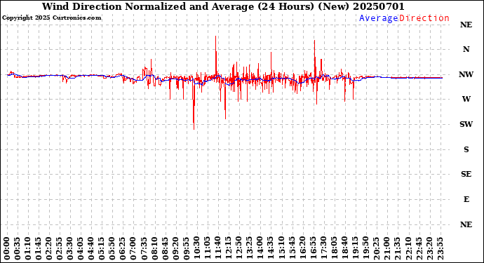Viewport: 484px width, 263px height.
Task: Click the 06:25 time axis label
Action: click(x=123, y=249)
